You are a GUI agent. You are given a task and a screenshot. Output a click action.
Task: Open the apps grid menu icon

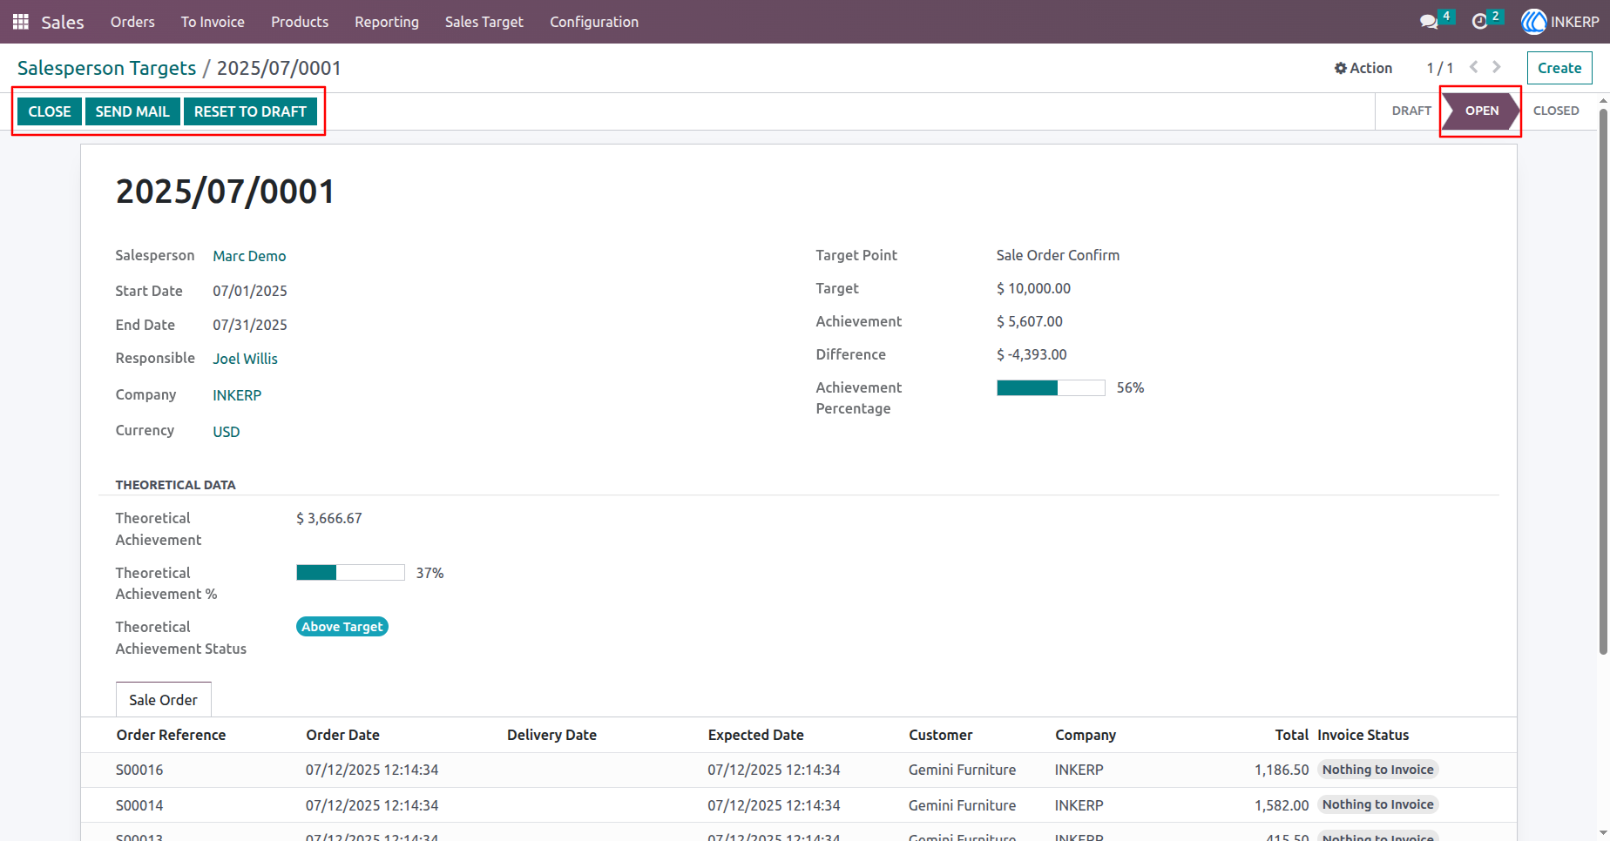pyautogui.click(x=21, y=22)
